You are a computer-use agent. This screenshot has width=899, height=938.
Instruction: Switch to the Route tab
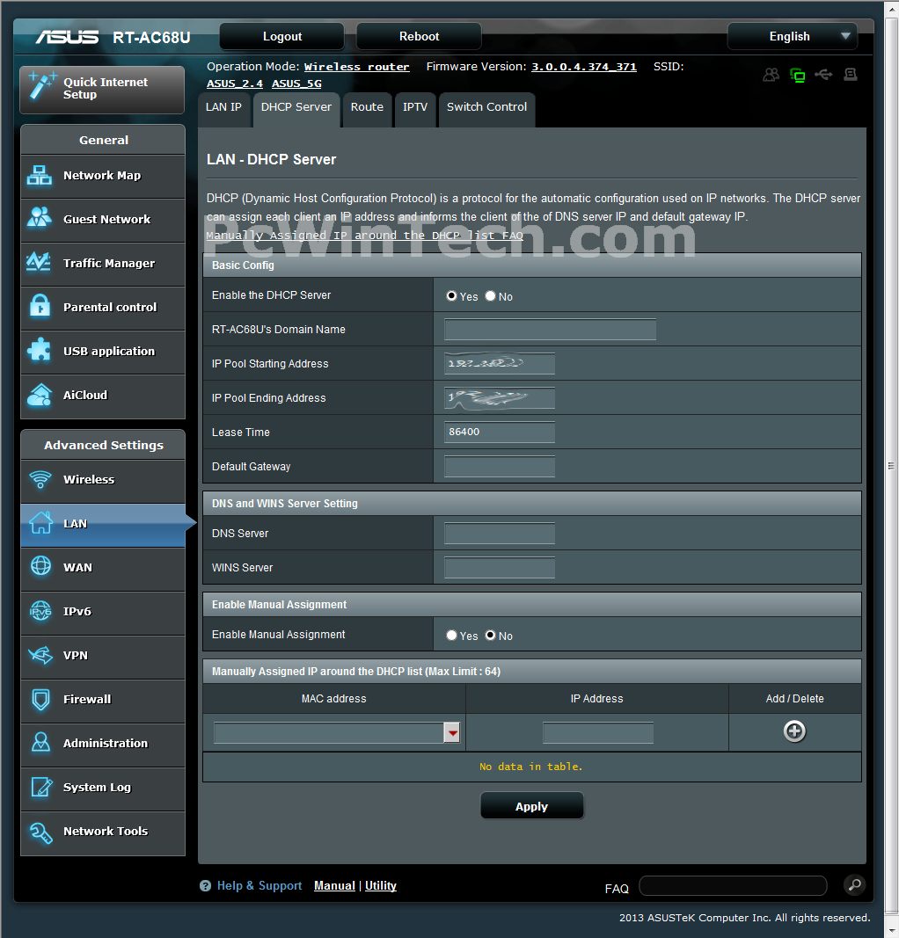(367, 110)
